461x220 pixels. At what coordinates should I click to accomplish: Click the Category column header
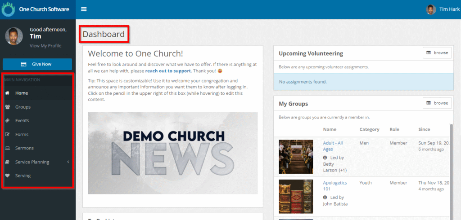coord(369,129)
